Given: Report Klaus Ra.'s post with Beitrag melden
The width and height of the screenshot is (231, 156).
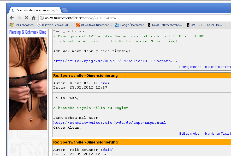Looking at the screenshot, I should 190,134.
